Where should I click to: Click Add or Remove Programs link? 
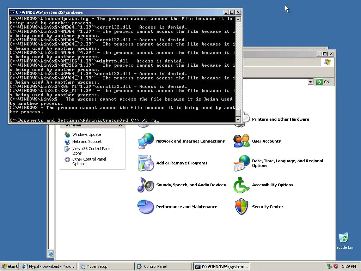pos(182,163)
